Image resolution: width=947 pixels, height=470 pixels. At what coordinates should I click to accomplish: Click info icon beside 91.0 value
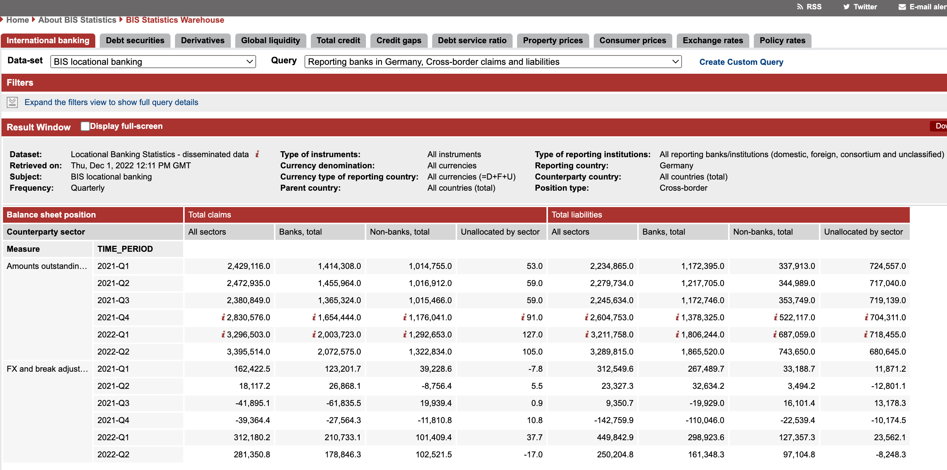523,317
